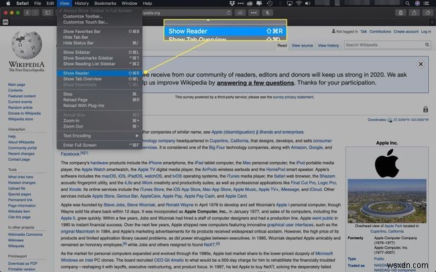Open the Dropbox menu bar icon
Screen dimensions: 436x272
pos(232,3)
